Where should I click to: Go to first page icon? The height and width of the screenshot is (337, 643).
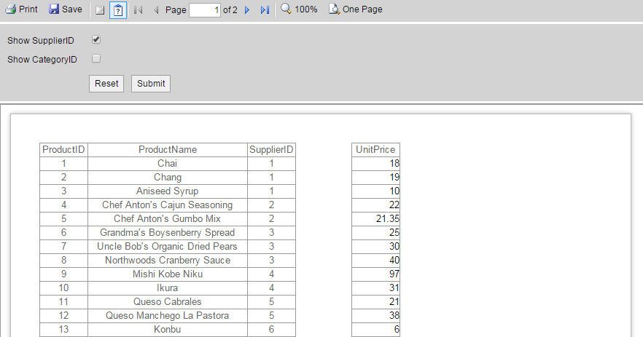pos(139,10)
